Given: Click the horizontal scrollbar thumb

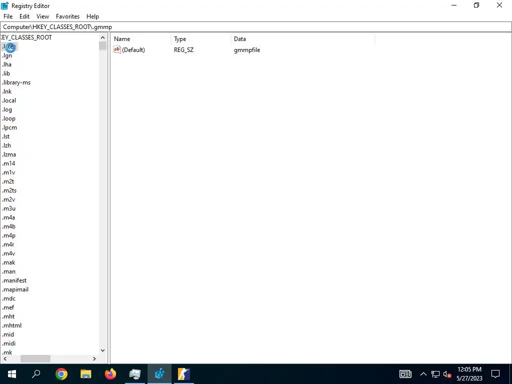Looking at the screenshot, I should pos(35,358).
